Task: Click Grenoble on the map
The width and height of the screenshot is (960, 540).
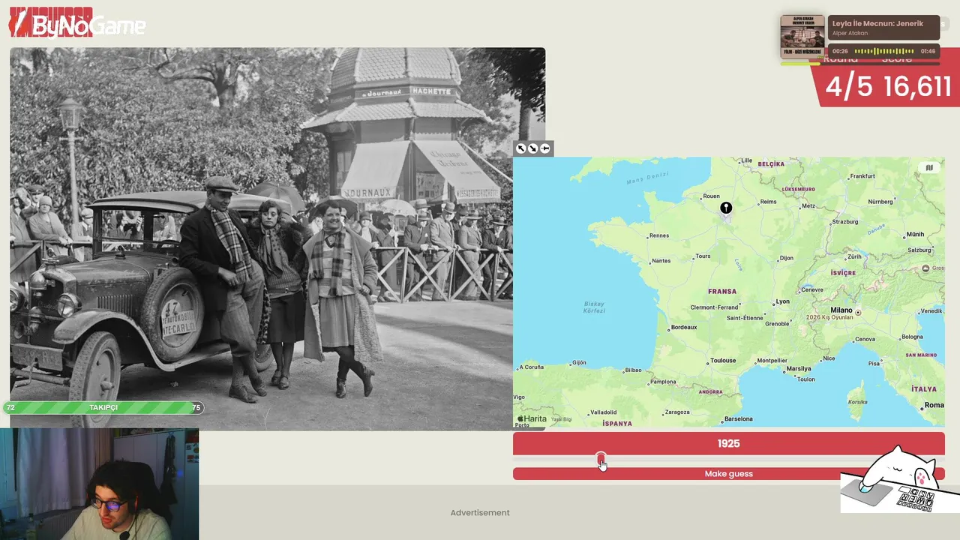Action: 777,324
